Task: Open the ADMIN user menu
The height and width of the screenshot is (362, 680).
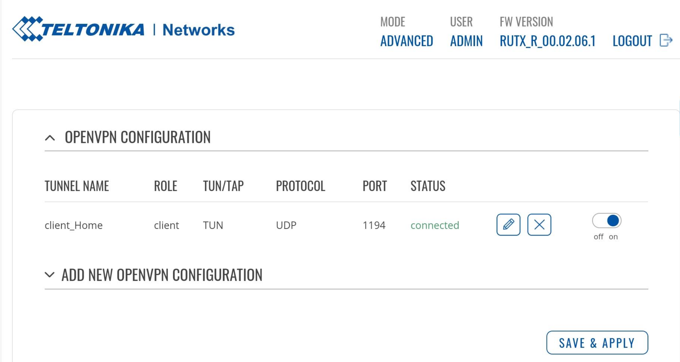Action: (x=466, y=41)
